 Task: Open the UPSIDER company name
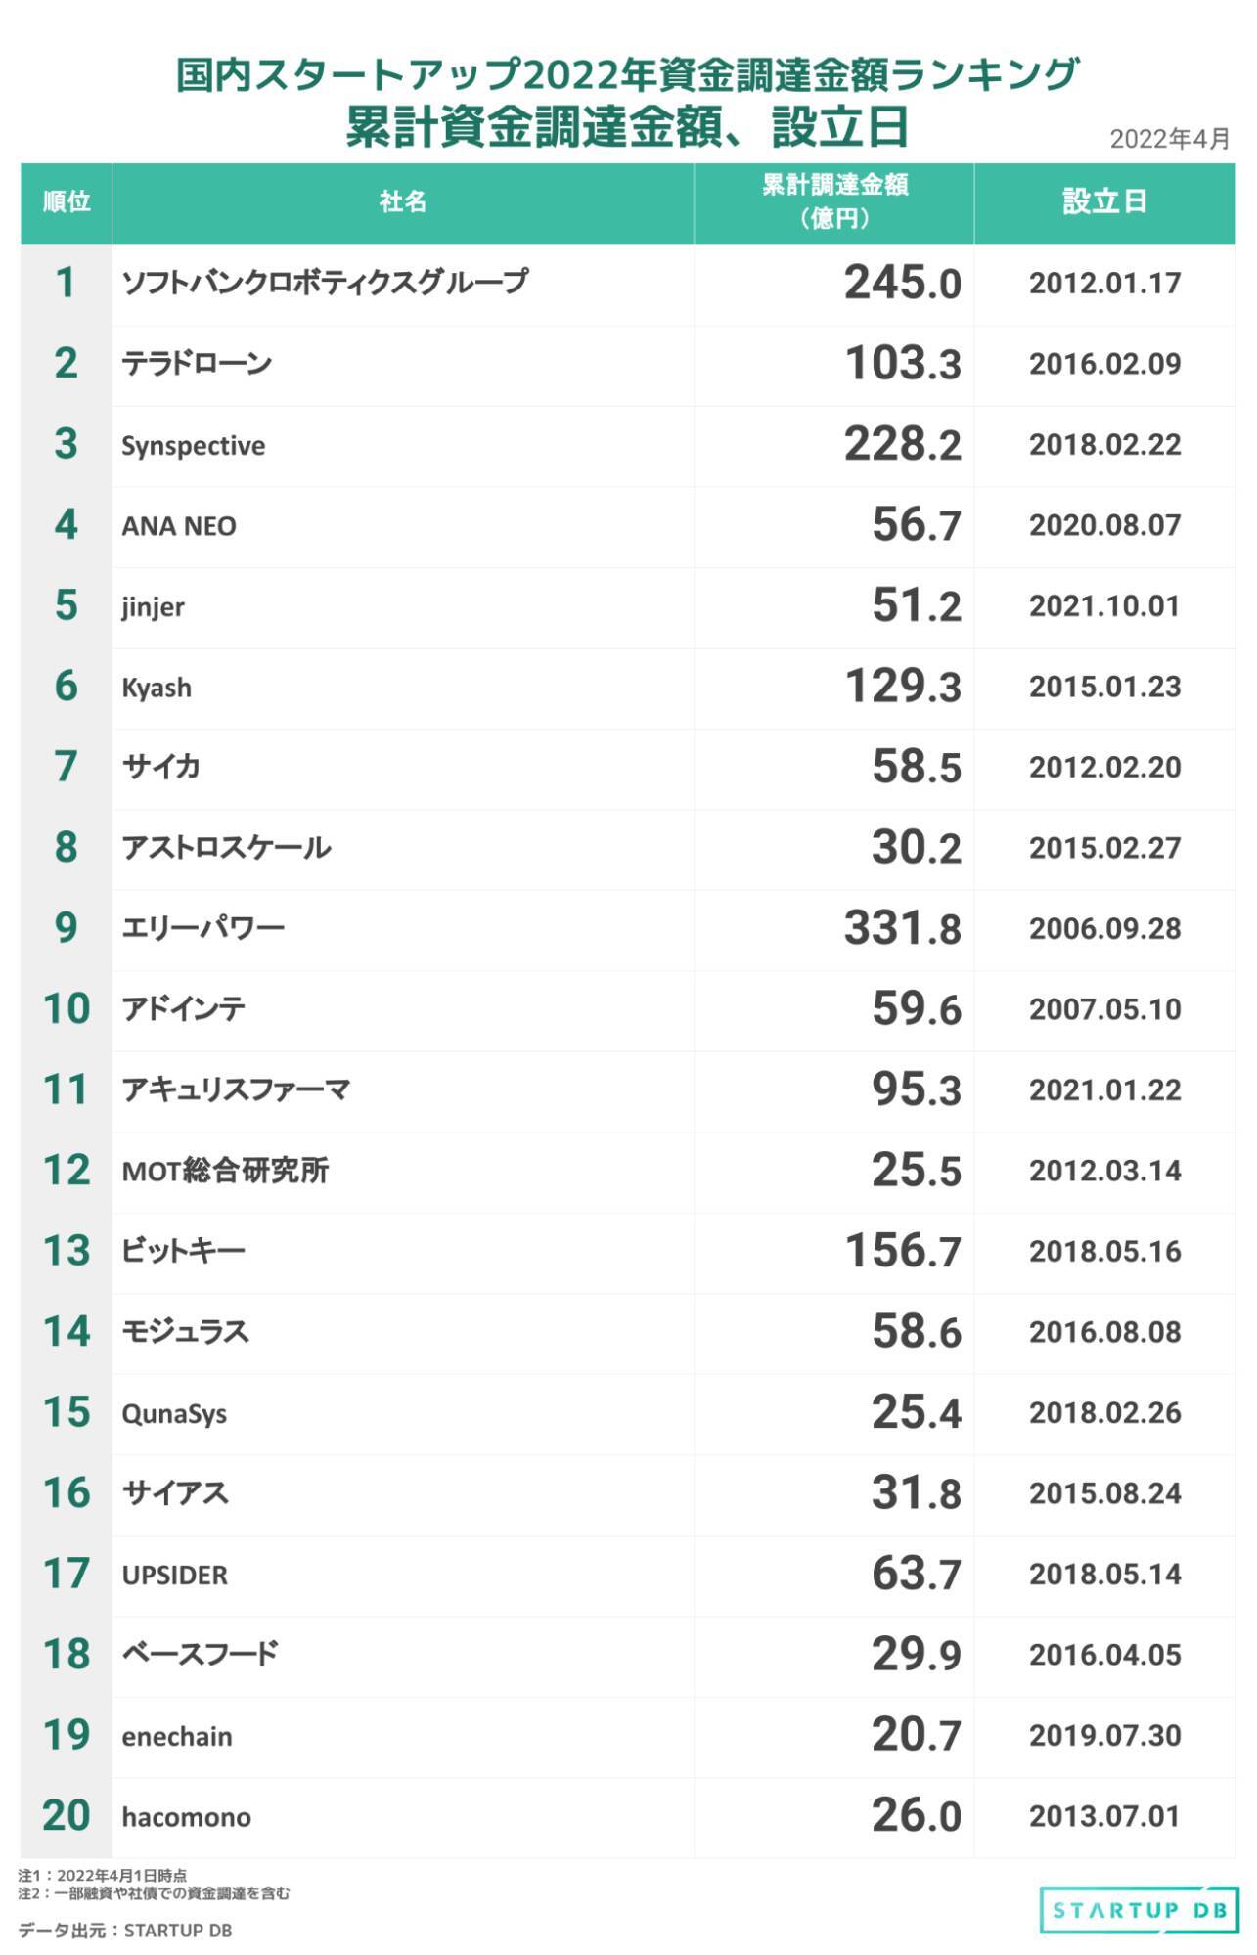coord(175,1575)
